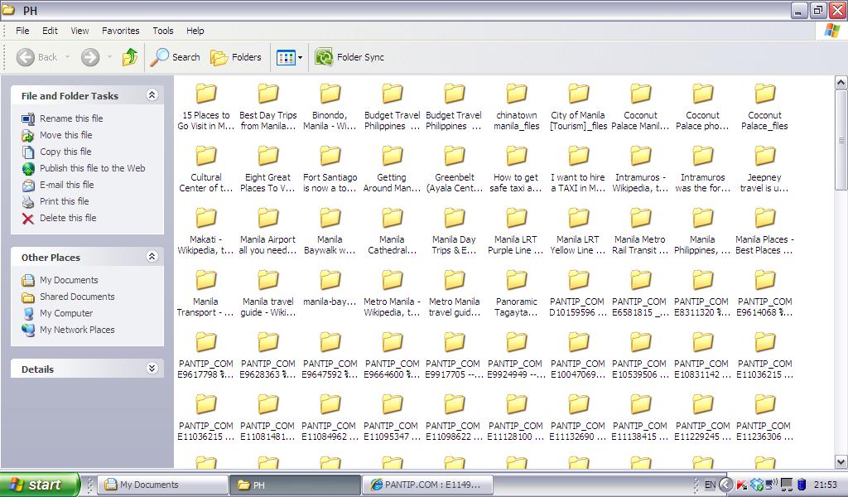Toggle the Folders pane button
The image size is (848, 497).
(236, 57)
